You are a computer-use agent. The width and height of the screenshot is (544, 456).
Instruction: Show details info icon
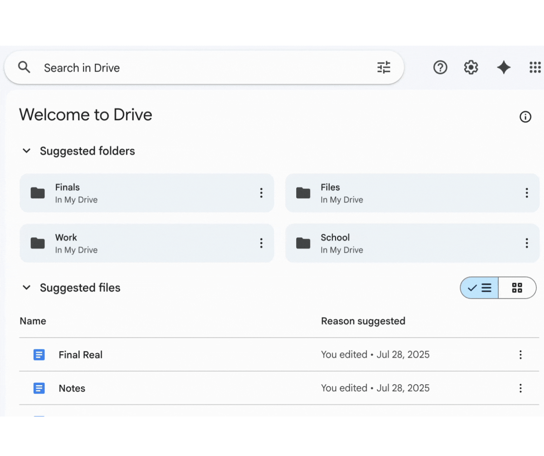525,117
